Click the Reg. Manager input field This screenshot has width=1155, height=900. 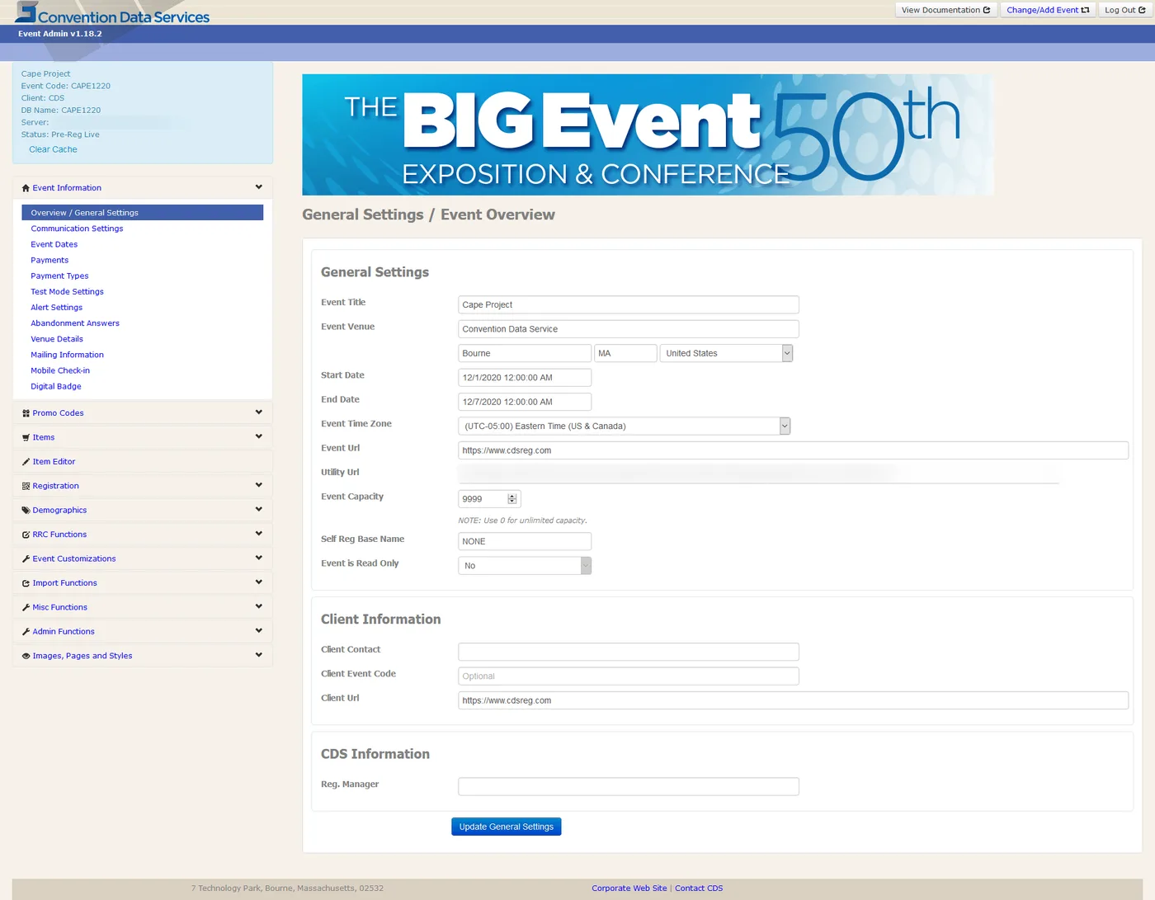click(x=629, y=786)
